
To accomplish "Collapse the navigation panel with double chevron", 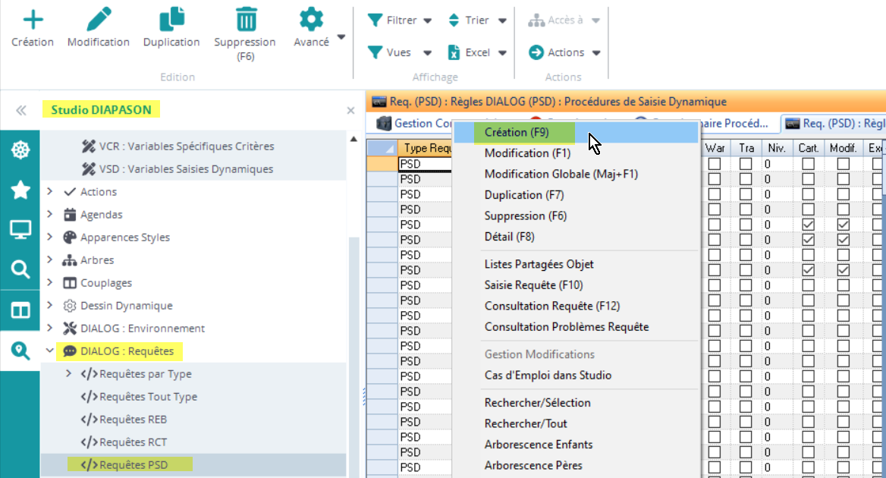I will point(21,110).
